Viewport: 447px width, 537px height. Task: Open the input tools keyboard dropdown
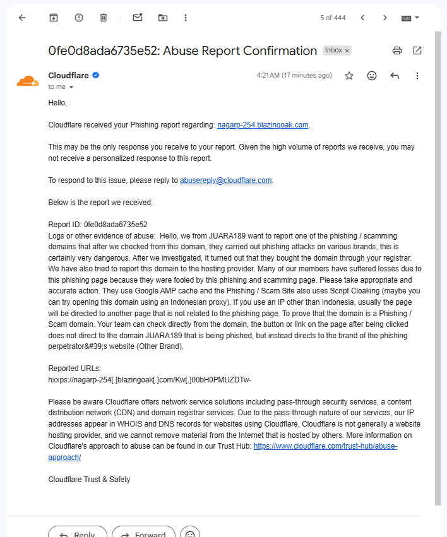pyautogui.click(x=410, y=18)
